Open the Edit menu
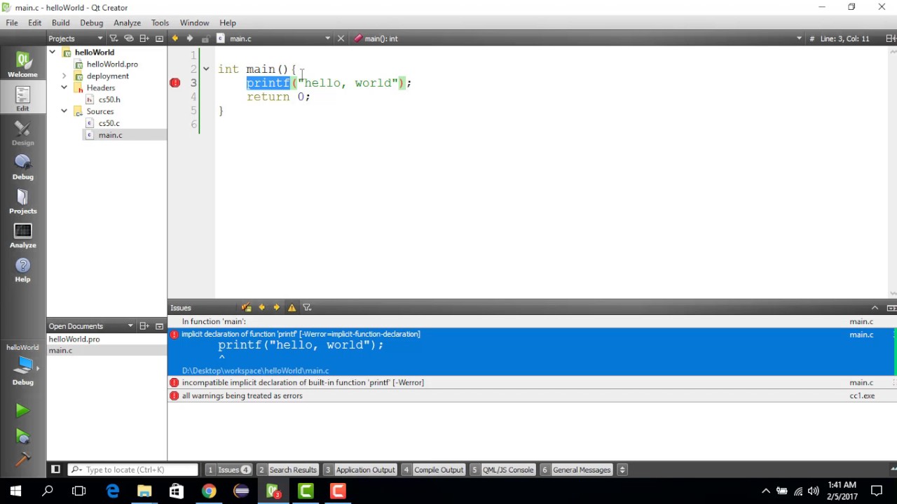 click(34, 22)
